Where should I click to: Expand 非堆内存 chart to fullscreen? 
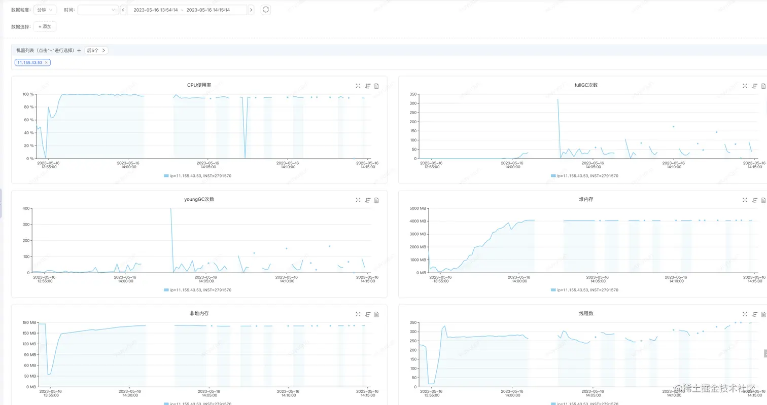click(358, 314)
